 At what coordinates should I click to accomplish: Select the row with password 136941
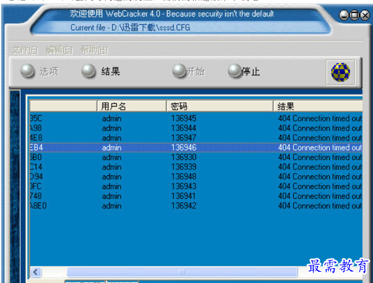[196, 196]
